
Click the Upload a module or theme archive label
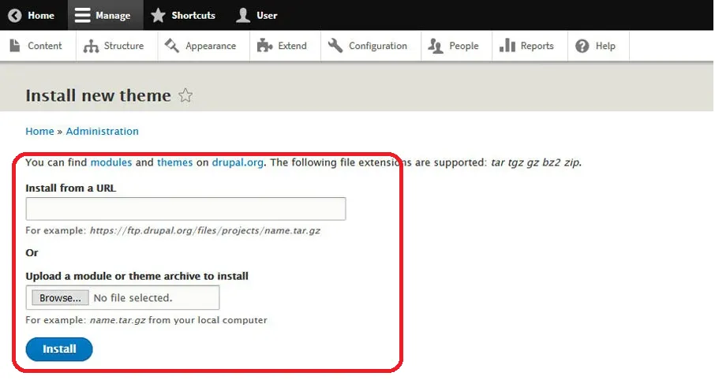pos(137,276)
